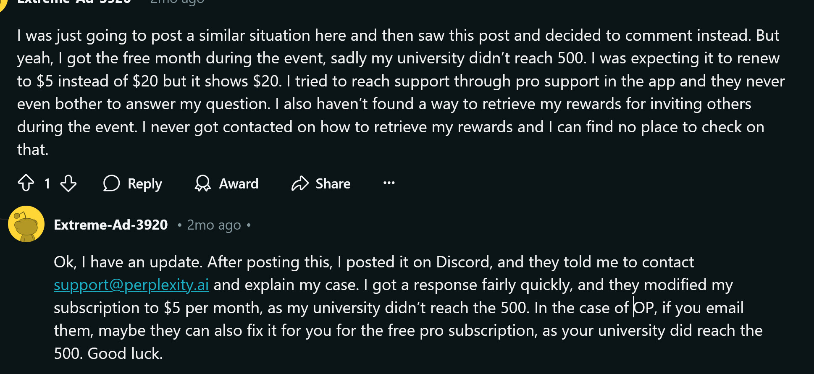Click the vote count number 1
The image size is (814, 374).
[47, 183]
